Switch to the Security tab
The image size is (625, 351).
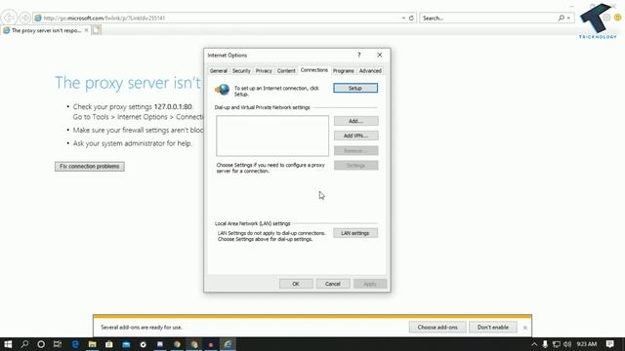[241, 71]
